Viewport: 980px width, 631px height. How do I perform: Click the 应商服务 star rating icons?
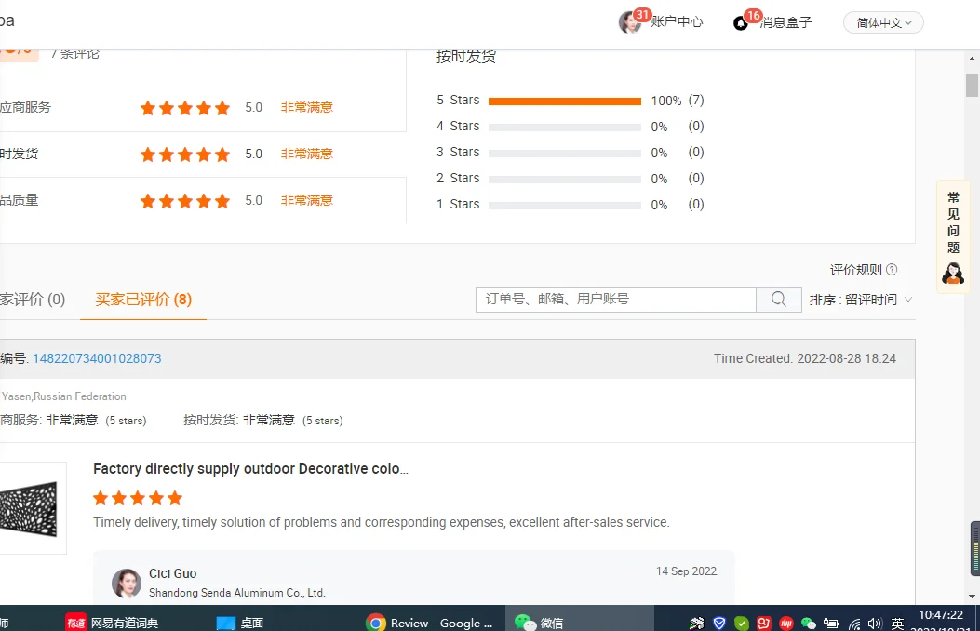click(185, 108)
